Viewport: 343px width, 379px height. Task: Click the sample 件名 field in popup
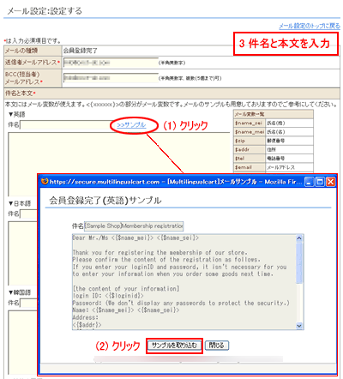tap(134, 226)
